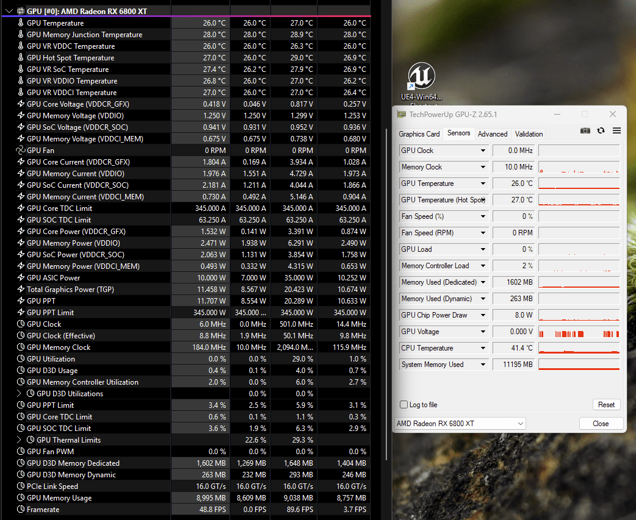Switch to the Graphics Card tab
Viewport: 636px width, 520px height.
tap(419, 134)
